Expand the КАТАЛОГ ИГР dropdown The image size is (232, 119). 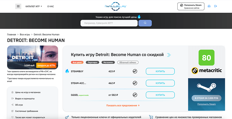point(34,6)
